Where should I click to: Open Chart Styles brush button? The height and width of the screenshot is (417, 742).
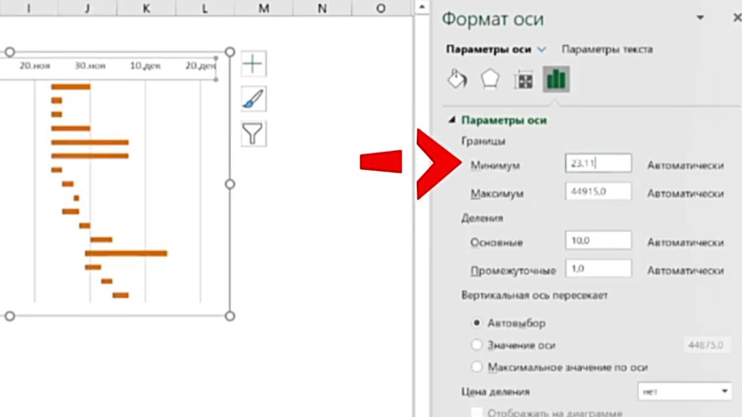pyautogui.click(x=253, y=99)
